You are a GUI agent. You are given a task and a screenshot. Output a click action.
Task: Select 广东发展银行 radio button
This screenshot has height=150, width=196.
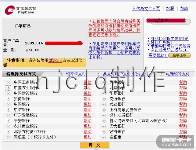click(x=9, y=115)
